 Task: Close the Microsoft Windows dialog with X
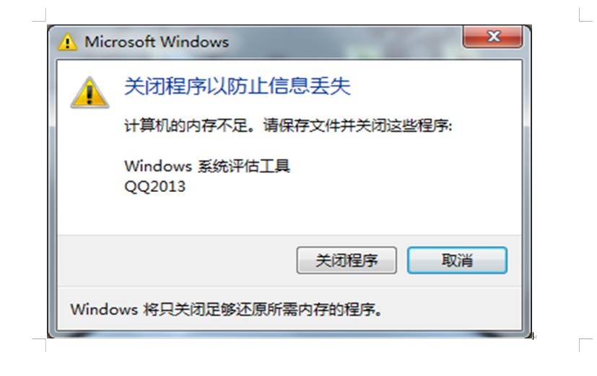coord(492,37)
